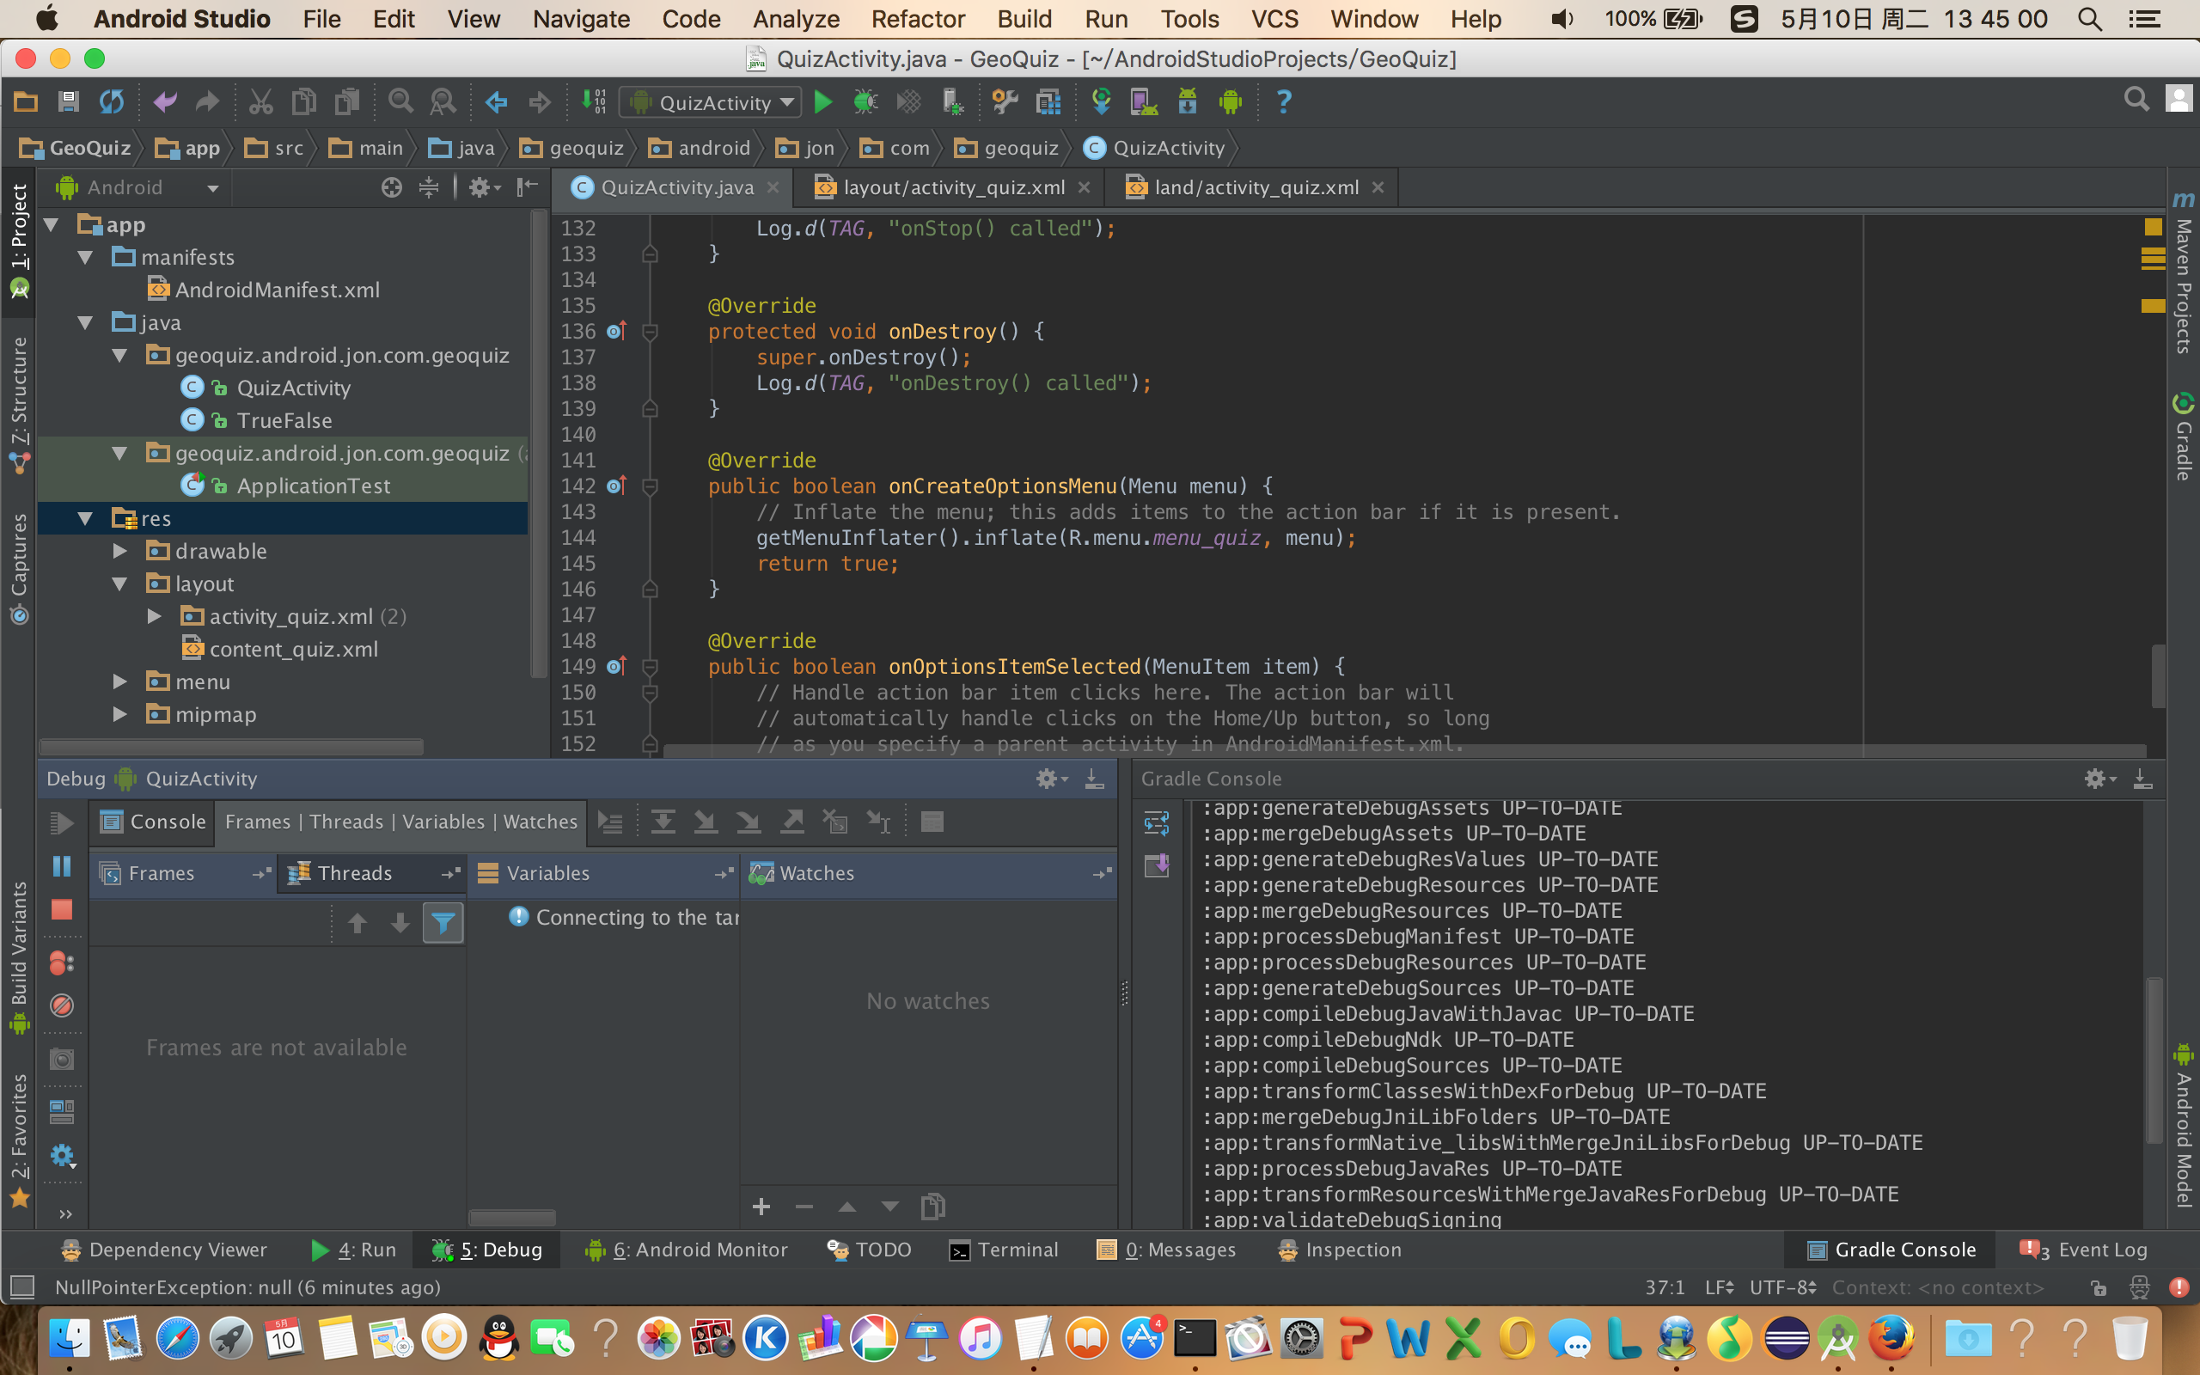Toggle the threads filter funnel button
Viewport: 2200px width, 1375px height.
(443, 923)
